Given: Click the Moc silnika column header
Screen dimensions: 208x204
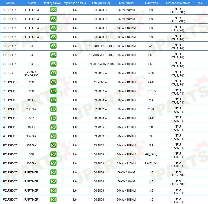Looking at the screenshot, I should pos(126,3).
